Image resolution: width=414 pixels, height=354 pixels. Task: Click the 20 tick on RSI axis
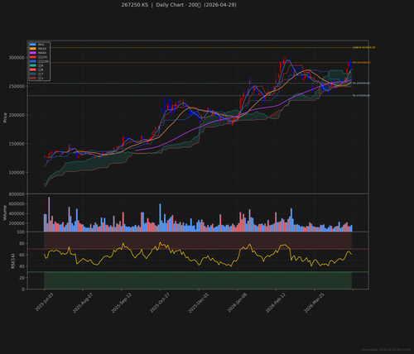click(22, 278)
